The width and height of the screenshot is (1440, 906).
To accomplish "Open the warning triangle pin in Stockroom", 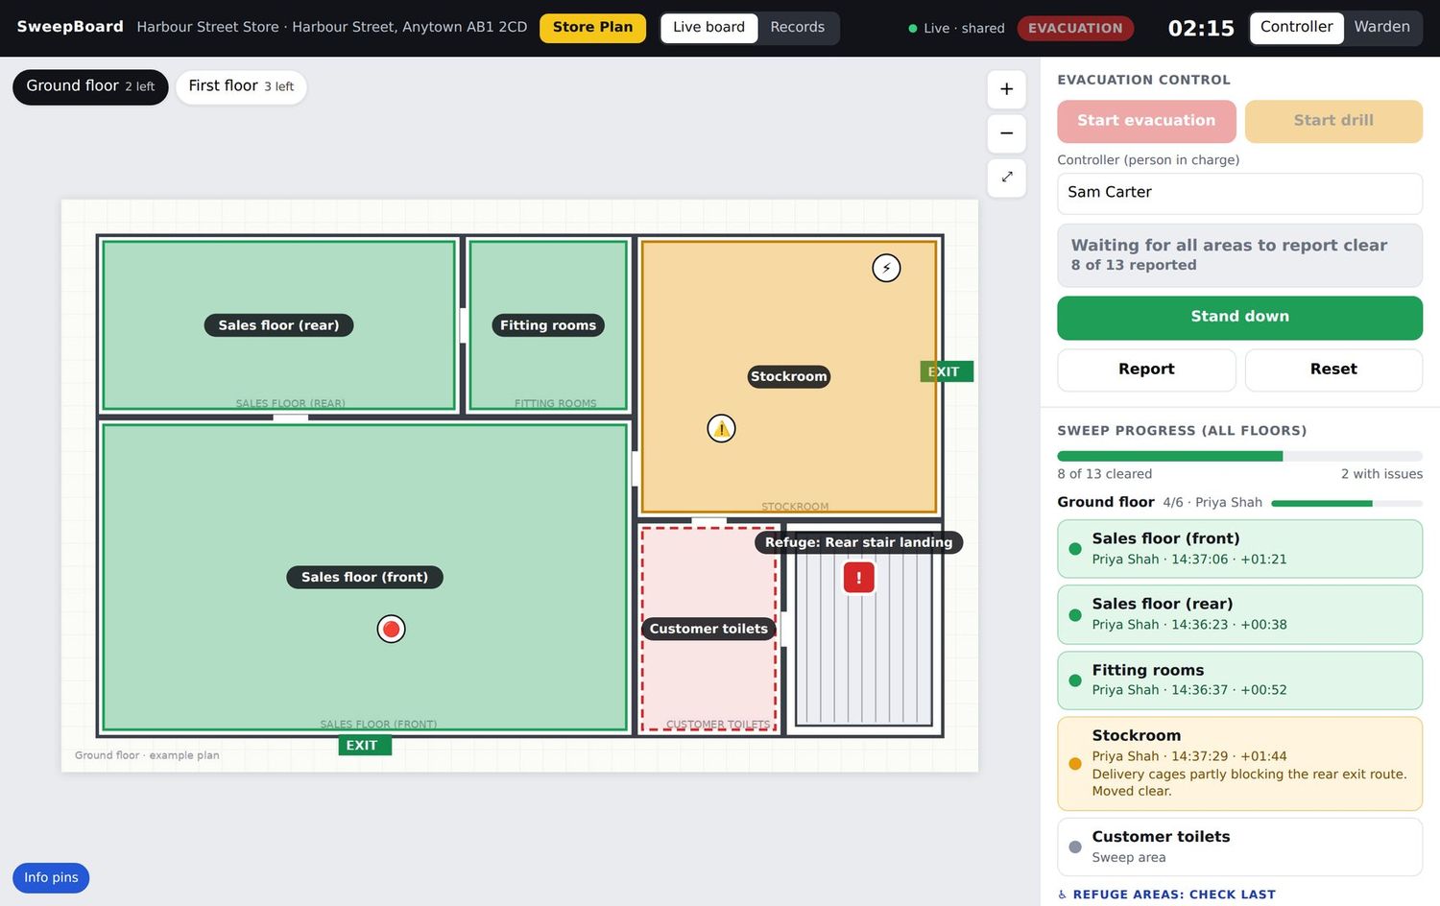I will (721, 428).
